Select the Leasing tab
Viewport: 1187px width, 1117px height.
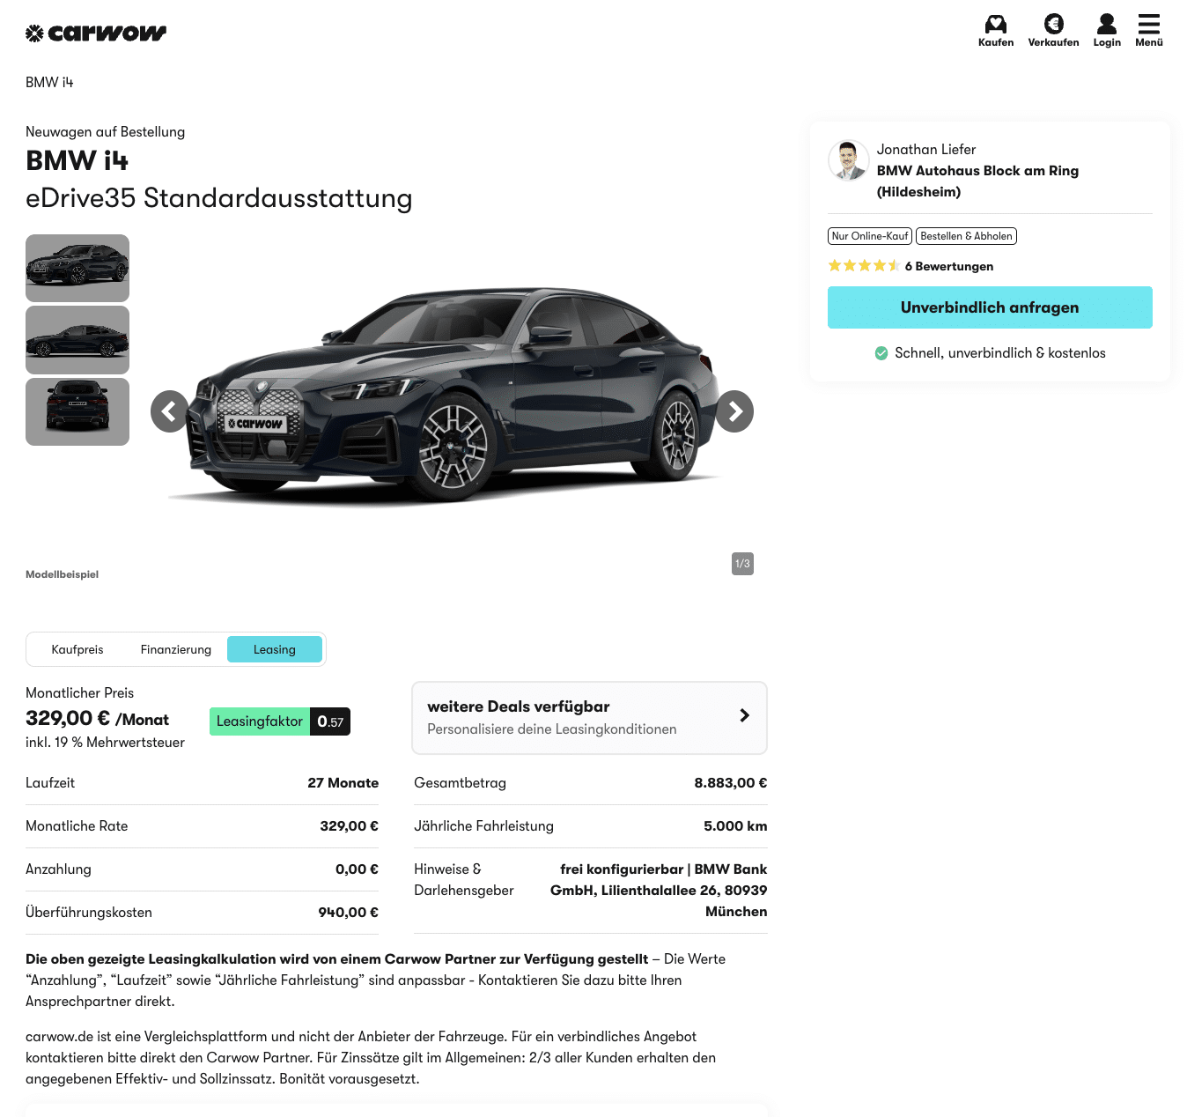(x=275, y=649)
